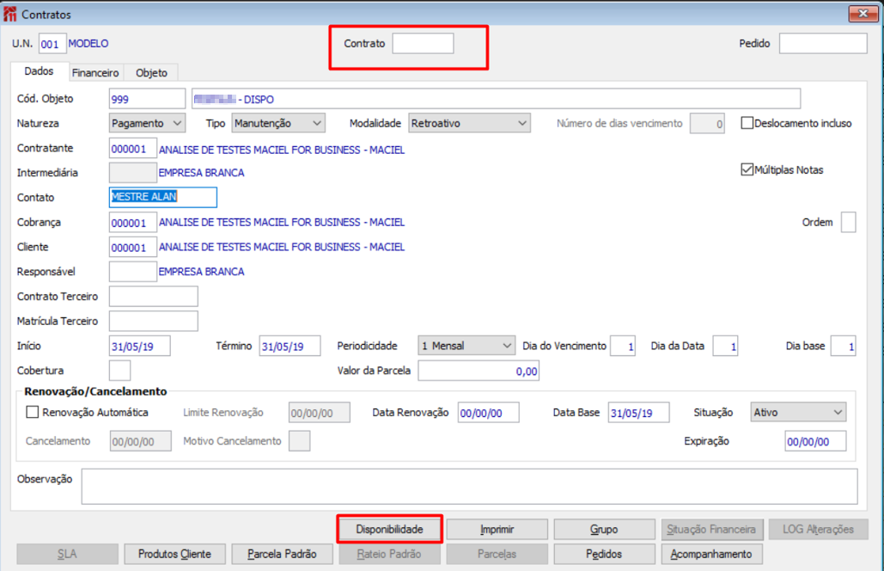This screenshot has width=884, height=571.
Task: Click the Parcelas button
Action: click(497, 554)
